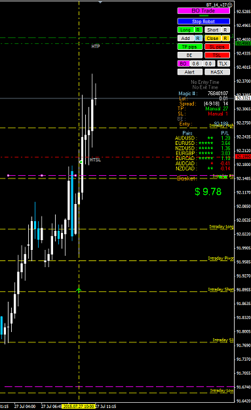Toggle the yellow R beside Close
Image resolution: width=251 pixels, height=410 pixels.
(x=225, y=38)
